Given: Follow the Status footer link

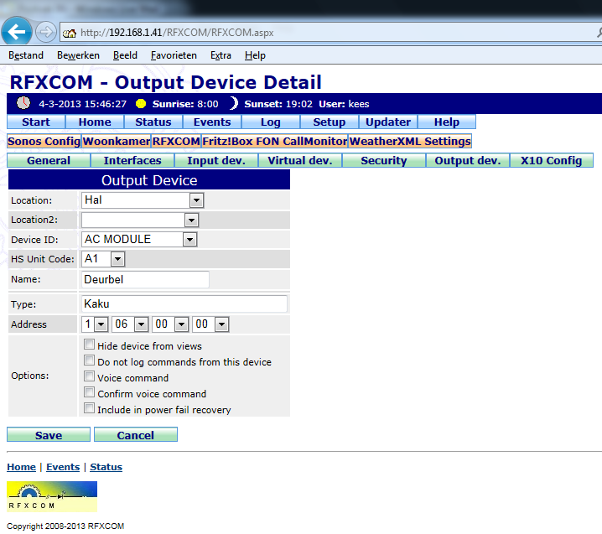Looking at the screenshot, I should click(106, 467).
